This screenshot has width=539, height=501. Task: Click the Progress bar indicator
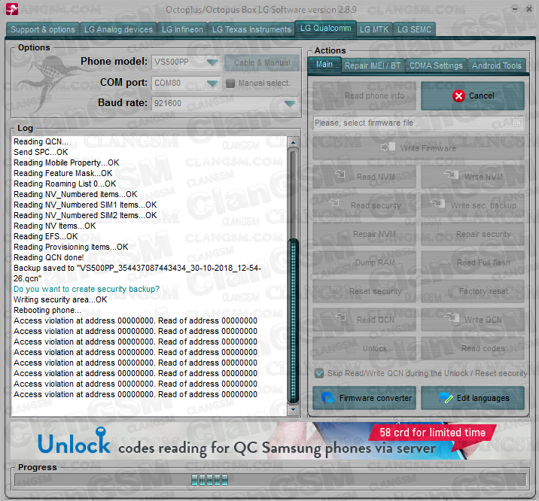point(209,480)
